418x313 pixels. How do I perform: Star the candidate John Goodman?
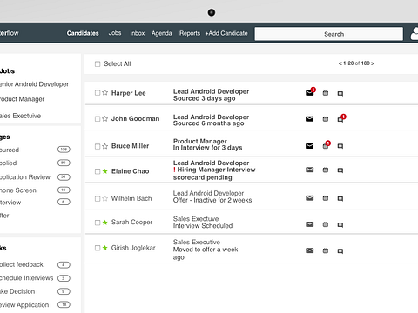pos(105,118)
